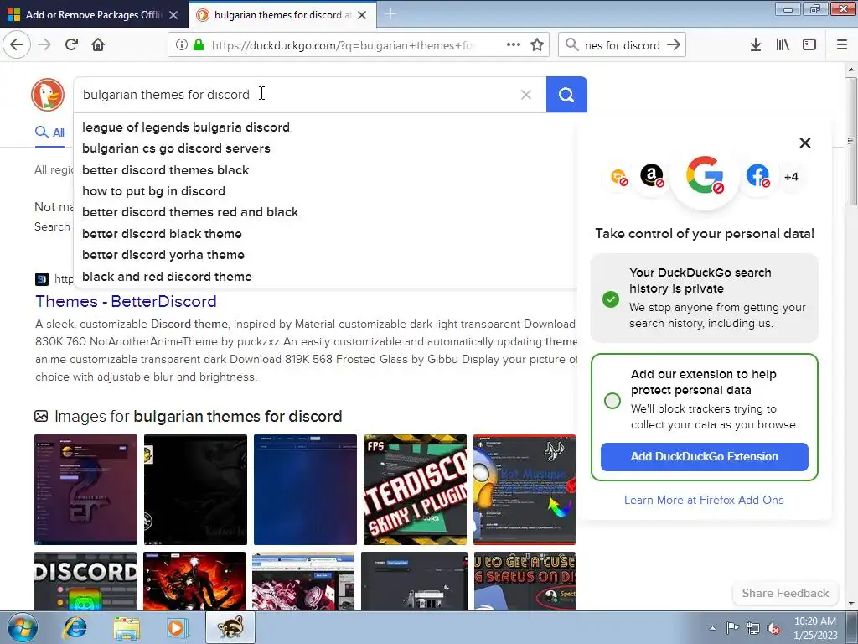Open the Bot Musique emoji thumbnail
The image size is (858, 644).
(525, 490)
